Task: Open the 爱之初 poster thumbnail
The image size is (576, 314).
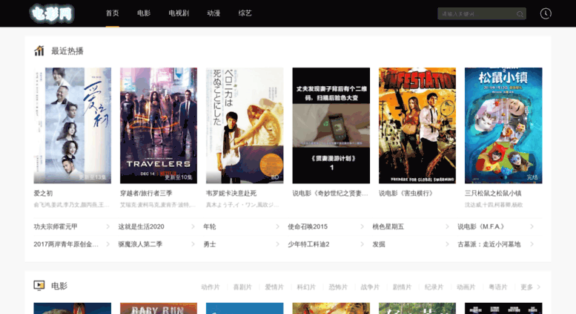Action: click(x=73, y=125)
